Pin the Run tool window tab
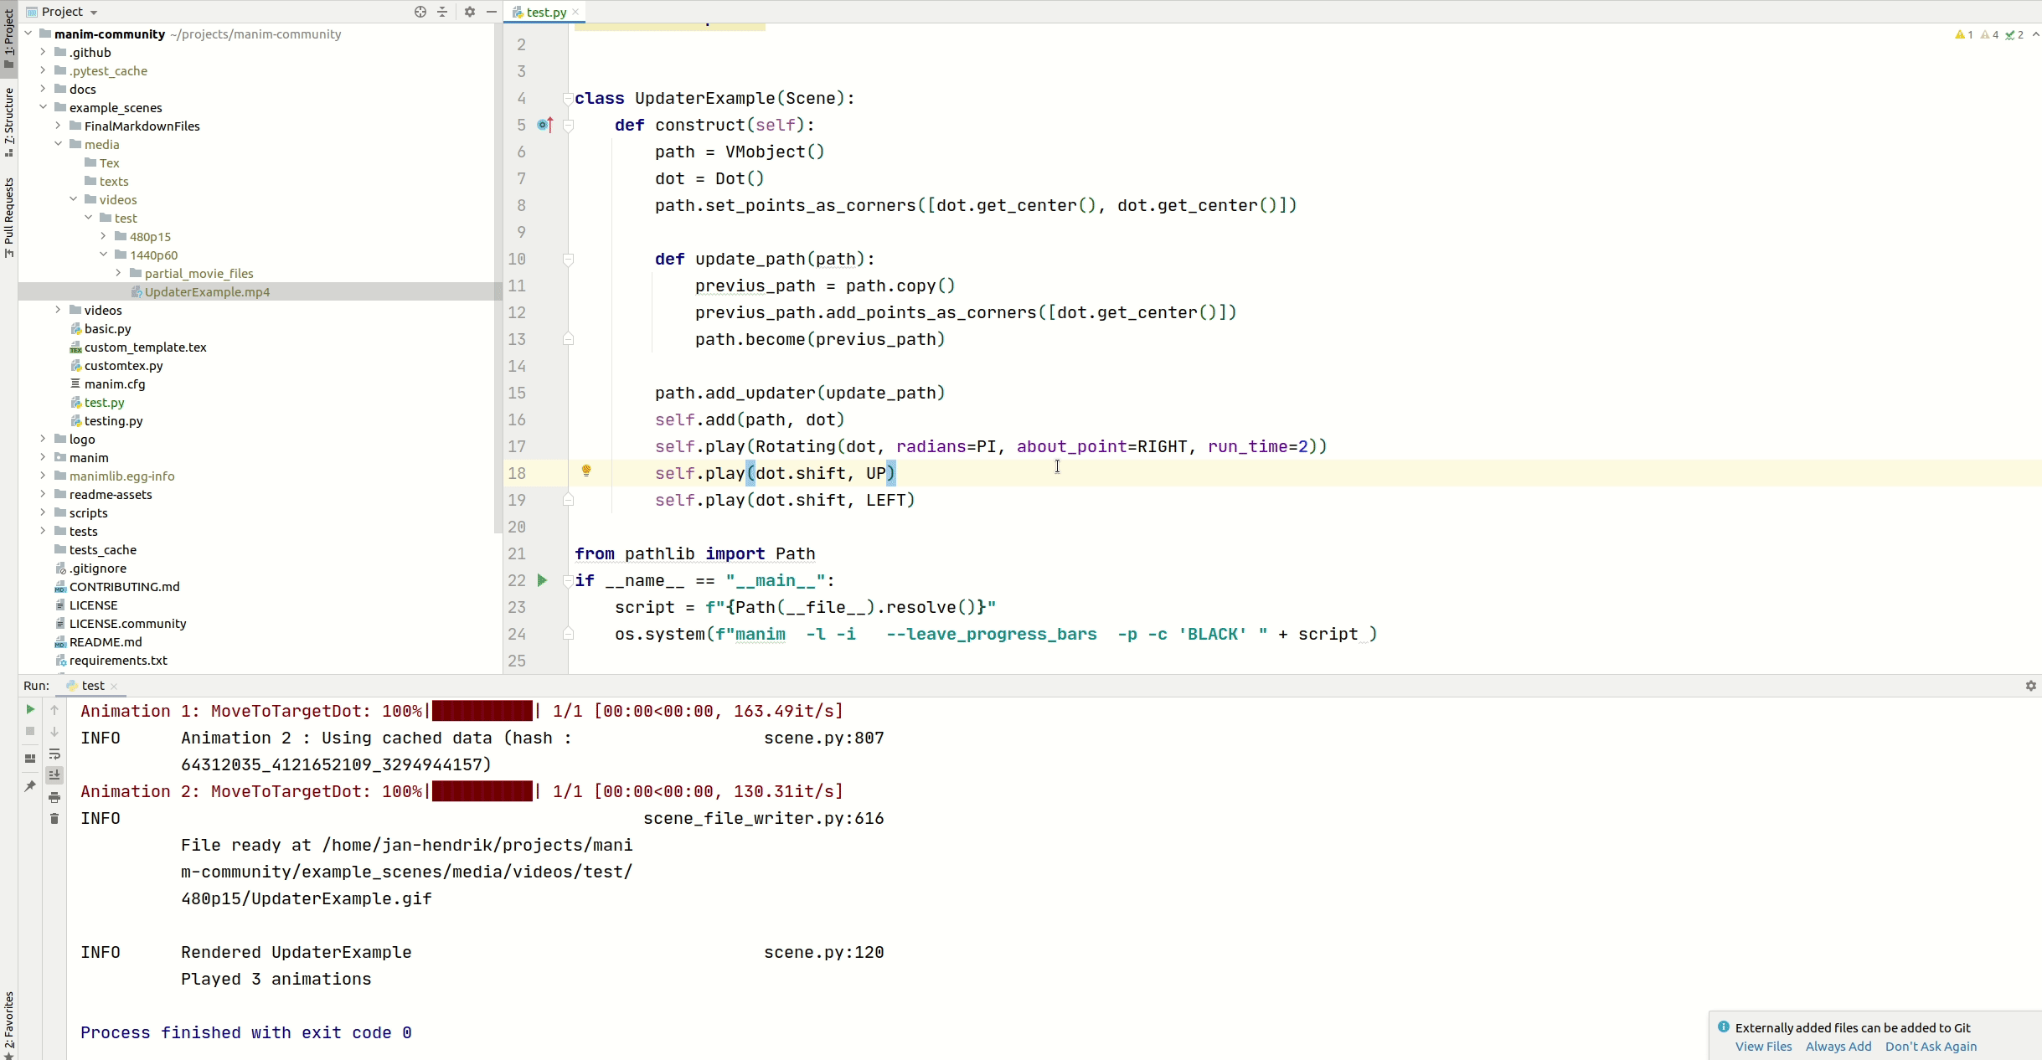 [x=28, y=785]
